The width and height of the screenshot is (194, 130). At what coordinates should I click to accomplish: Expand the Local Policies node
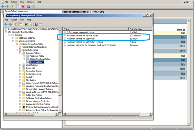point(20,65)
